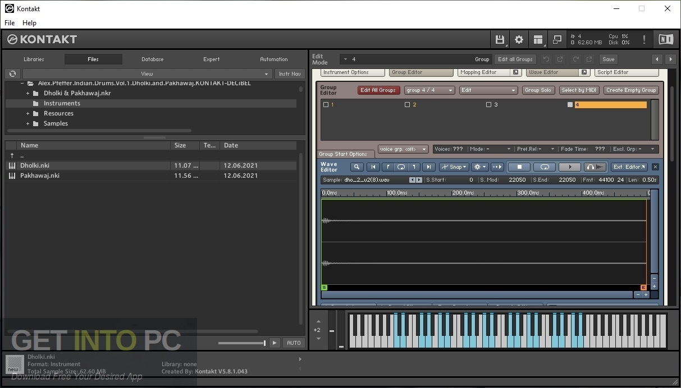The height and width of the screenshot is (388, 681).
Task: Tick the checkbox for group 2
Action: [407, 105]
